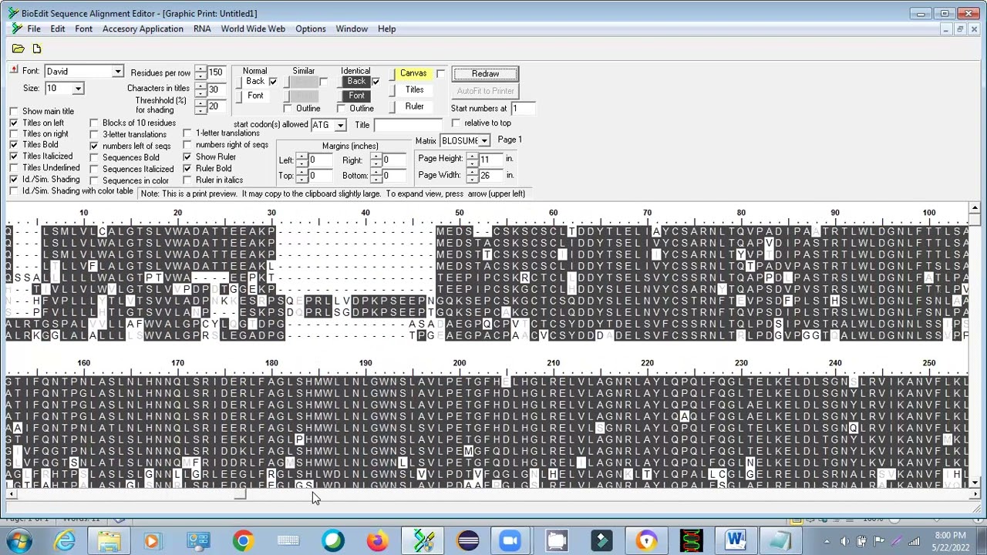This screenshot has height=555, width=987.
Task: Click the horizontal scrollbar thumb
Action: click(240, 494)
